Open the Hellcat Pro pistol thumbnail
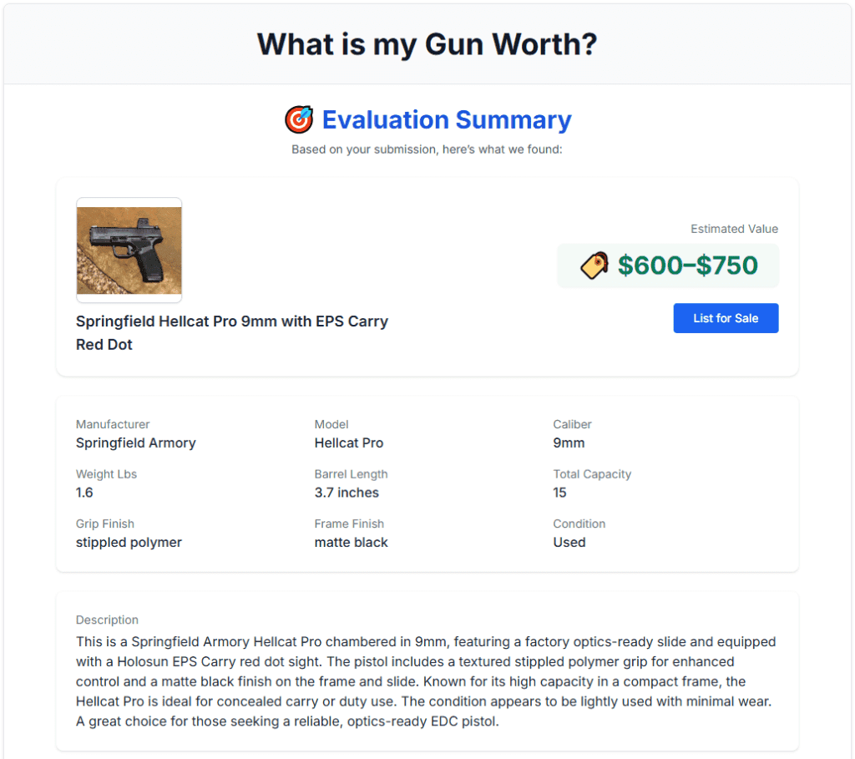 click(129, 250)
